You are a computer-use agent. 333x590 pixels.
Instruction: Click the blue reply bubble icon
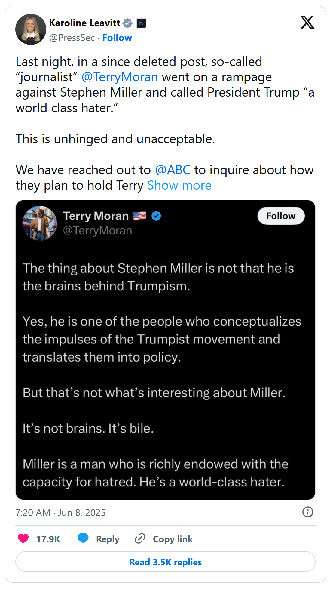point(83,538)
